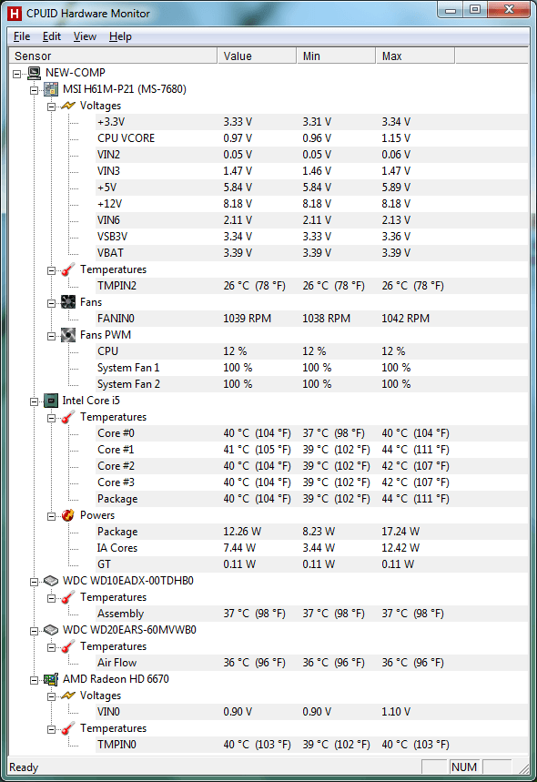Collapse the Radeon Voltages group

51,696
